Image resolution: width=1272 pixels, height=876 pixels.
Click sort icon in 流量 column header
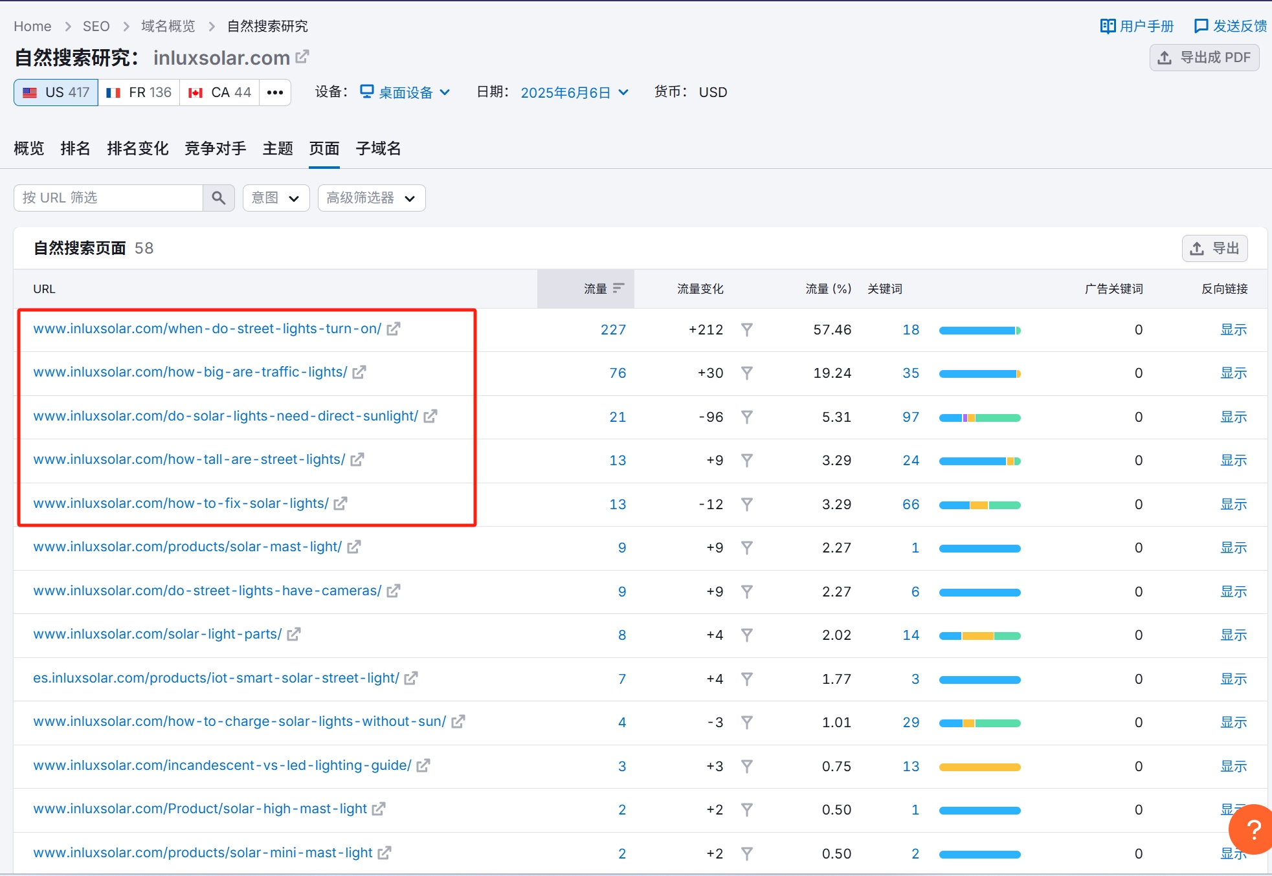click(x=619, y=289)
